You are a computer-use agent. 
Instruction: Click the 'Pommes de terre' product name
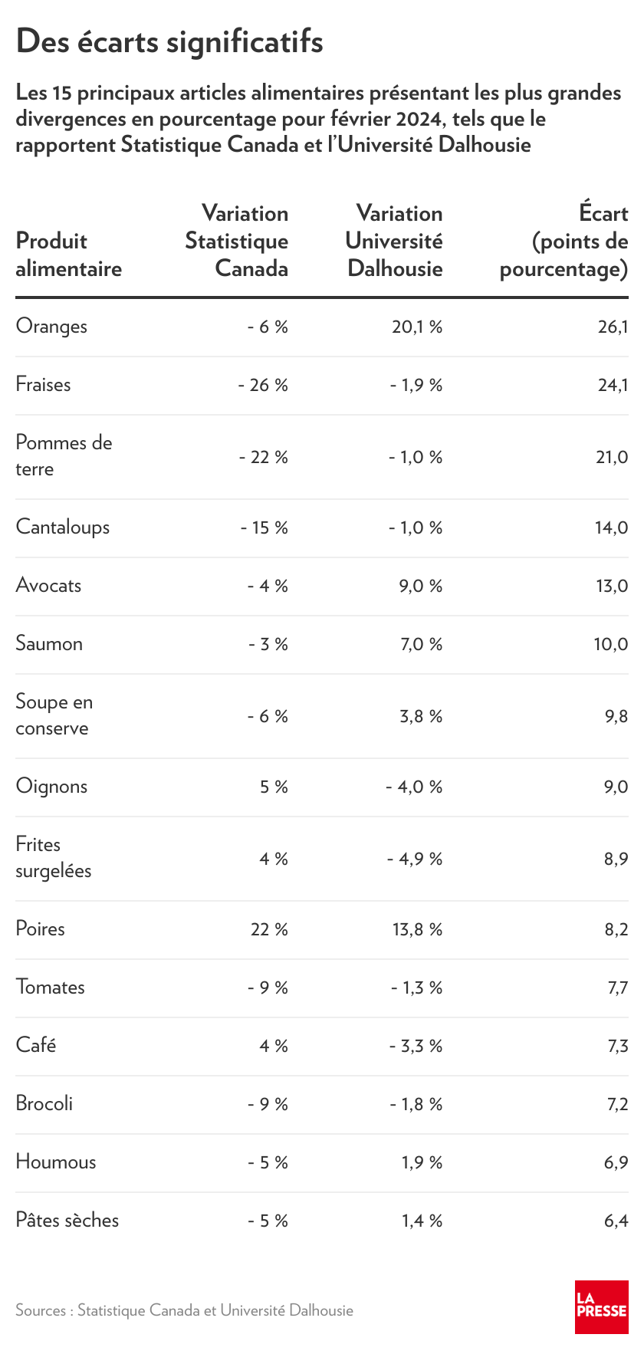tap(64, 456)
